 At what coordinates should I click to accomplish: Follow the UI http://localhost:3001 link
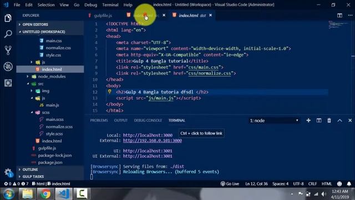[x=148, y=151]
